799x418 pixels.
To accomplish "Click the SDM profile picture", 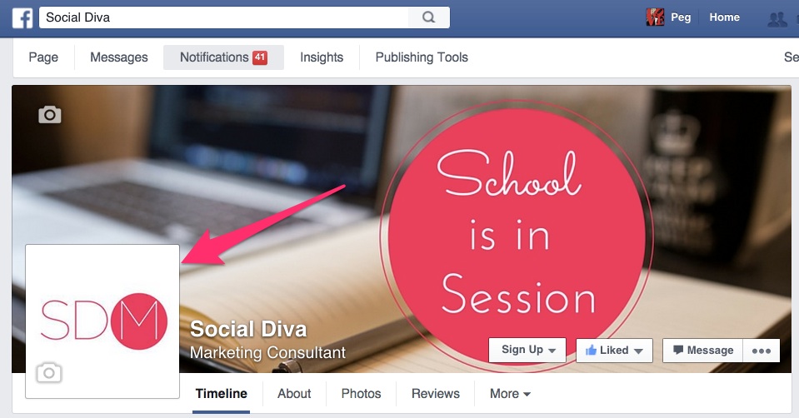I will point(102,321).
